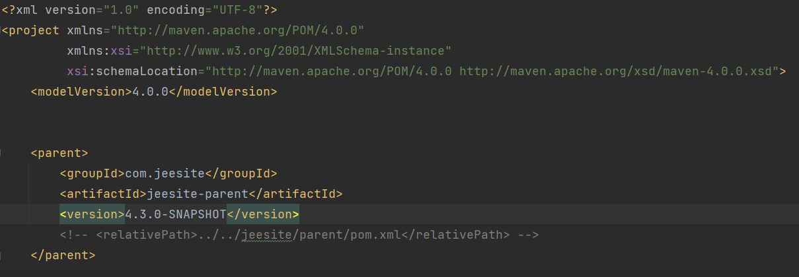Click the highlighted opening version tag
799x277 pixels.
coord(92,214)
